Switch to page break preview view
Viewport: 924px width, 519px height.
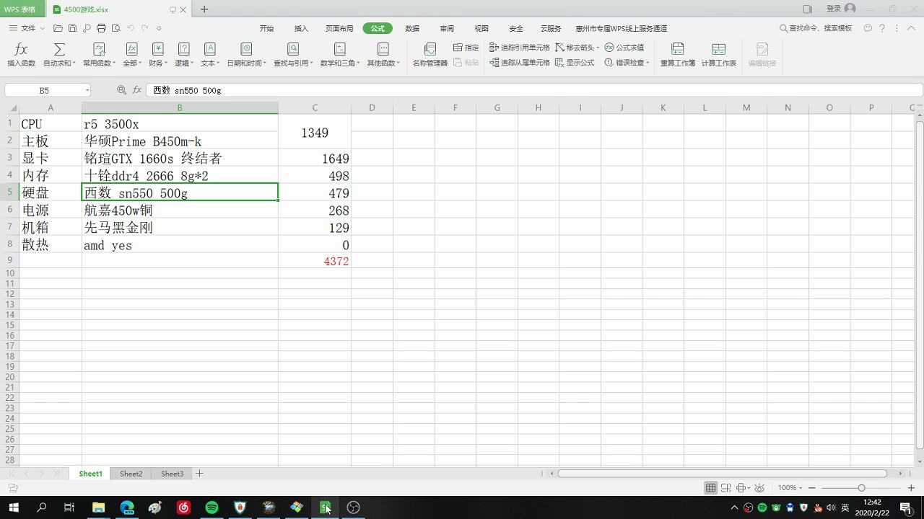coord(726,488)
